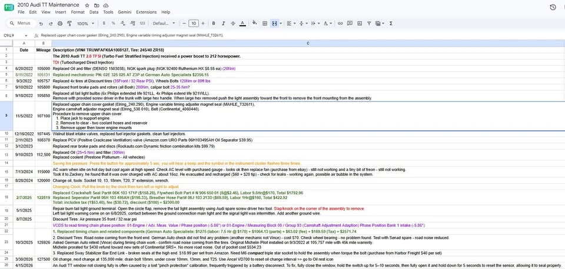Open the Google Sheets home icon

point(9,8)
